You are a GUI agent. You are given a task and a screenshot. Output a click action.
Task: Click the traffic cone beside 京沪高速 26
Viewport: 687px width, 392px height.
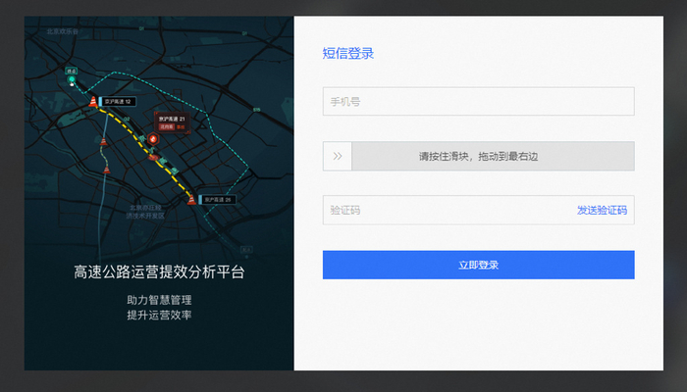[x=191, y=200]
